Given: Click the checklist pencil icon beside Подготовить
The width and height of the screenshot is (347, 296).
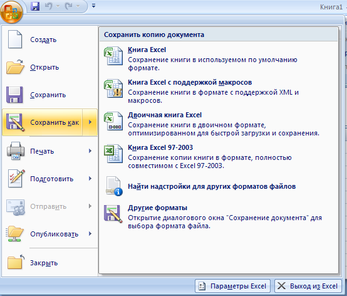Looking at the screenshot, I should 16,179.
